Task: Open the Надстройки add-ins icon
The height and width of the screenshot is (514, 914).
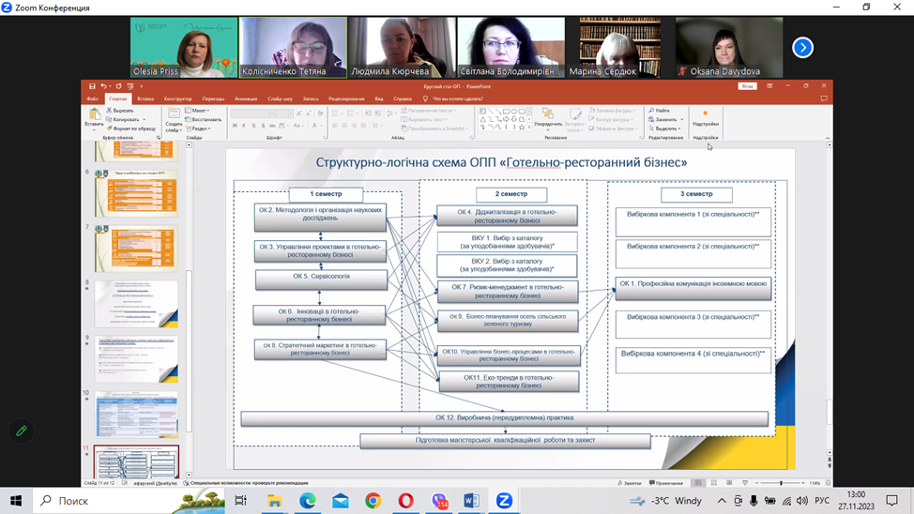Action: click(705, 117)
